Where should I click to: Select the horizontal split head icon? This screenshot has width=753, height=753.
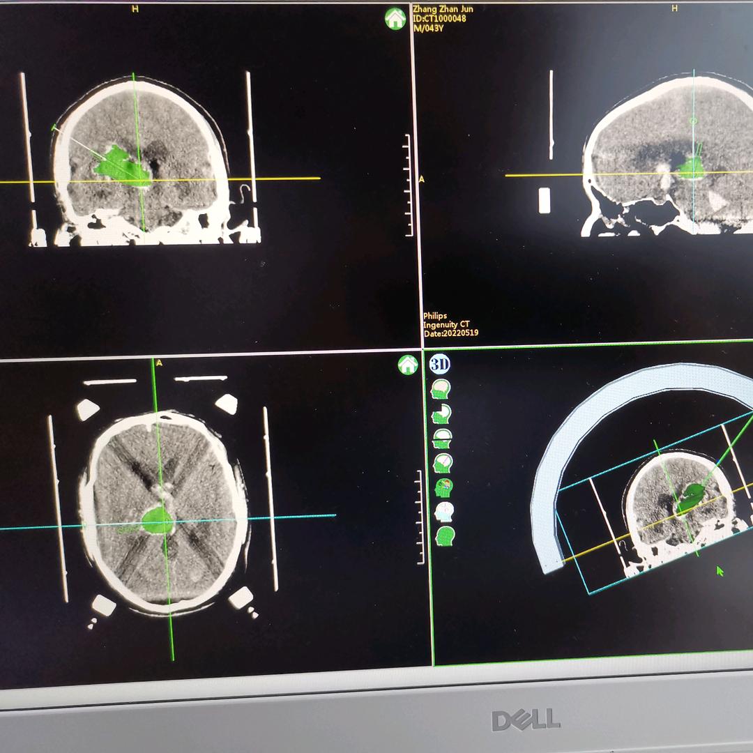(x=442, y=439)
